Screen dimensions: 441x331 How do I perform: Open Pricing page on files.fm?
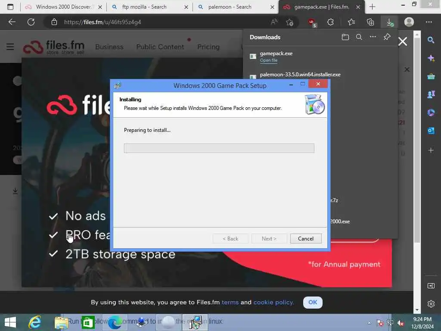208,47
